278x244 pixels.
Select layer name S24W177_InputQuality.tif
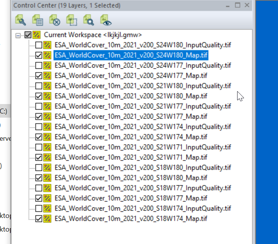[143, 65]
